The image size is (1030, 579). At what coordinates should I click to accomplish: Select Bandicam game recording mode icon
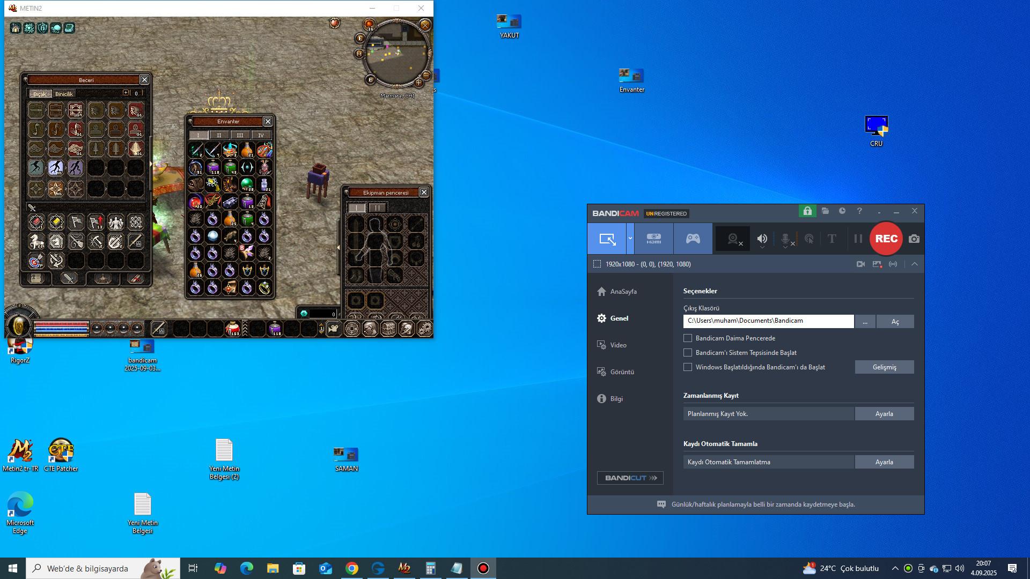(x=693, y=239)
